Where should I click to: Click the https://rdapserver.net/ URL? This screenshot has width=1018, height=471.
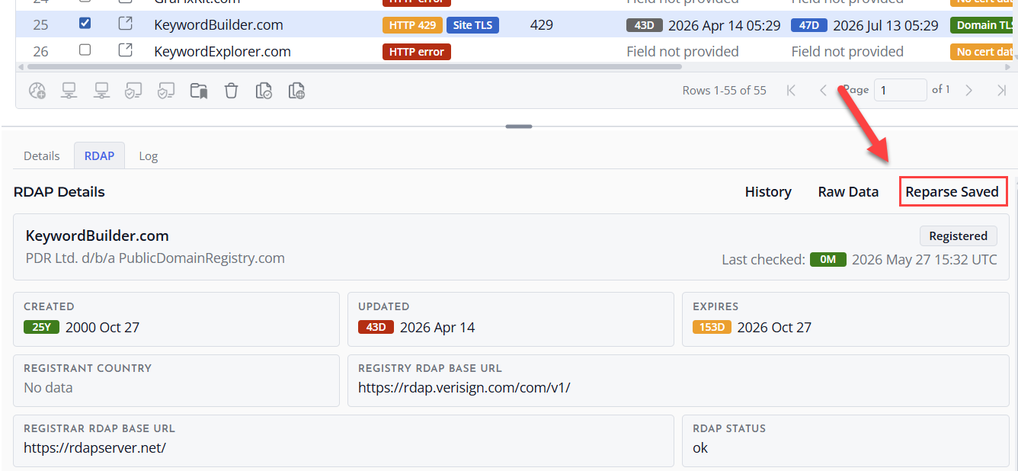(x=94, y=447)
